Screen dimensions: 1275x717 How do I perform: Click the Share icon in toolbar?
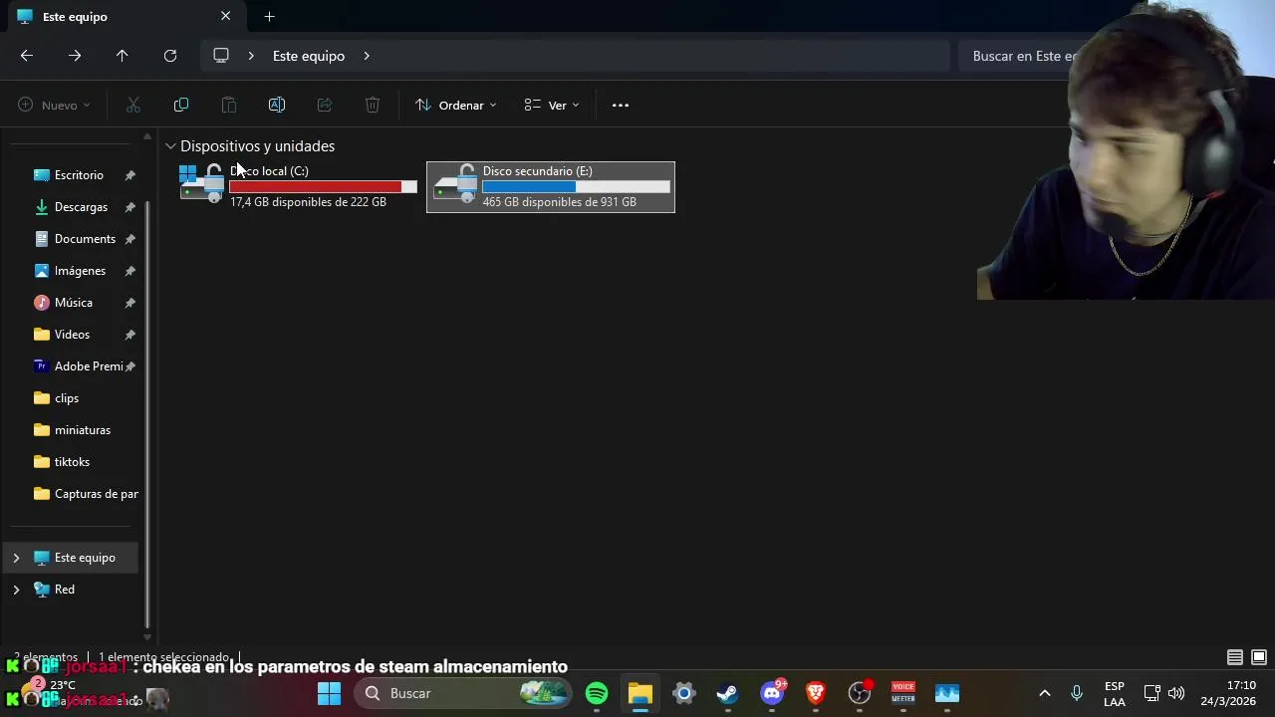coord(325,105)
